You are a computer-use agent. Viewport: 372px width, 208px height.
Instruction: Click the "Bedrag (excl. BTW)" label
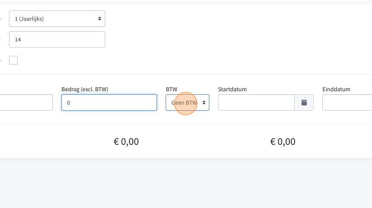click(x=85, y=89)
